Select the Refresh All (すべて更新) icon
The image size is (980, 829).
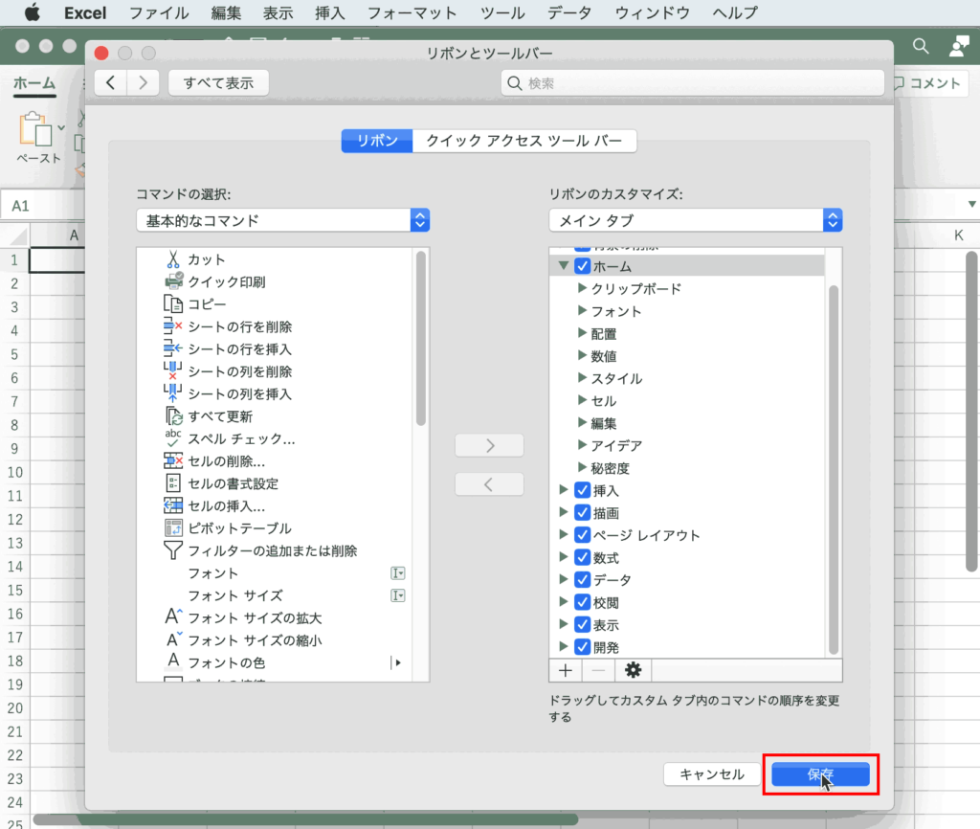click(173, 416)
